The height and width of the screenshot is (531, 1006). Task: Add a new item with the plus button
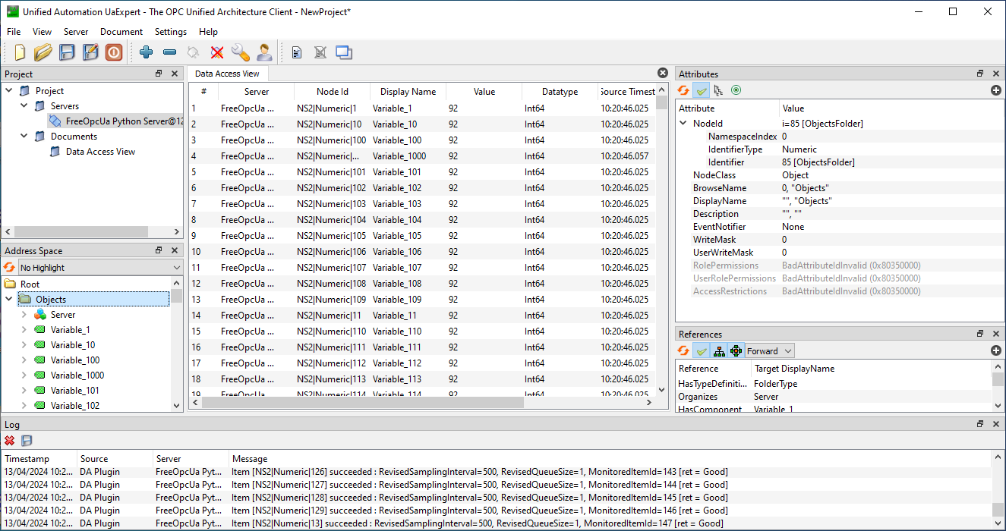tap(995, 90)
